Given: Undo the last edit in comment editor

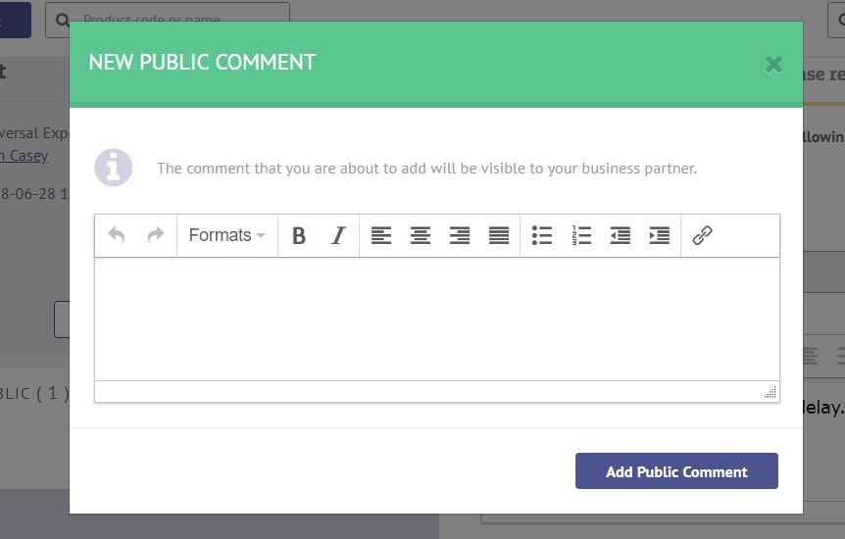Looking at the screenshot, I should (x=117, y=235).
